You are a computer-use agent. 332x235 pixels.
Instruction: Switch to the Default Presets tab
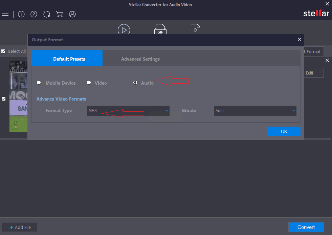(69, 59)
